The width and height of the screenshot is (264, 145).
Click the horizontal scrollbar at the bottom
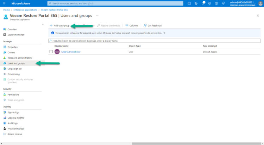click(x=196, y=144)
